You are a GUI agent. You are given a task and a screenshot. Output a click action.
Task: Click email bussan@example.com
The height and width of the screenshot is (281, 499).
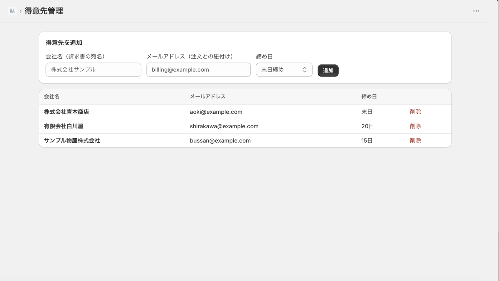point(220,140)
